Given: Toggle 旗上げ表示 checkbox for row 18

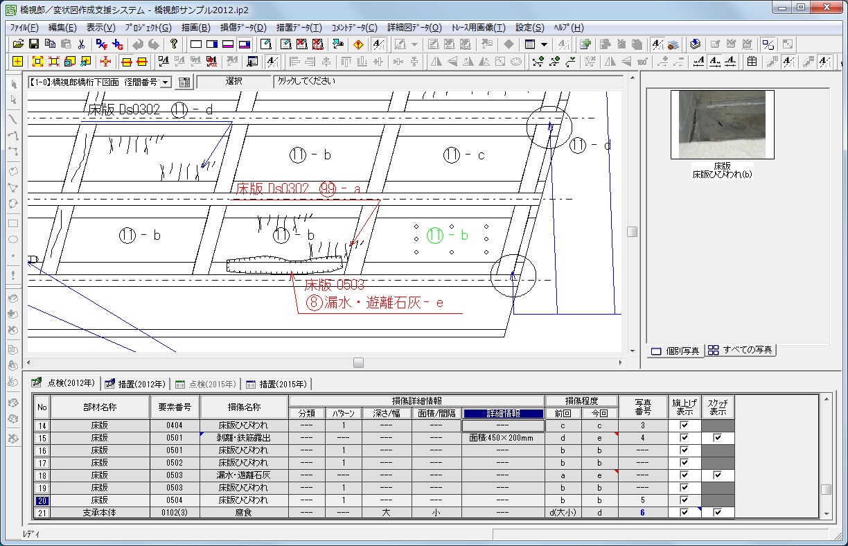Looking at the screenshot, I should 684,475.
